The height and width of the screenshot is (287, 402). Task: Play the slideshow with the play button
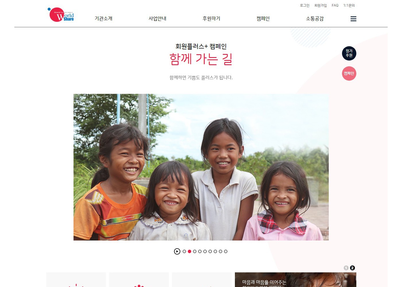click(177, 251)
